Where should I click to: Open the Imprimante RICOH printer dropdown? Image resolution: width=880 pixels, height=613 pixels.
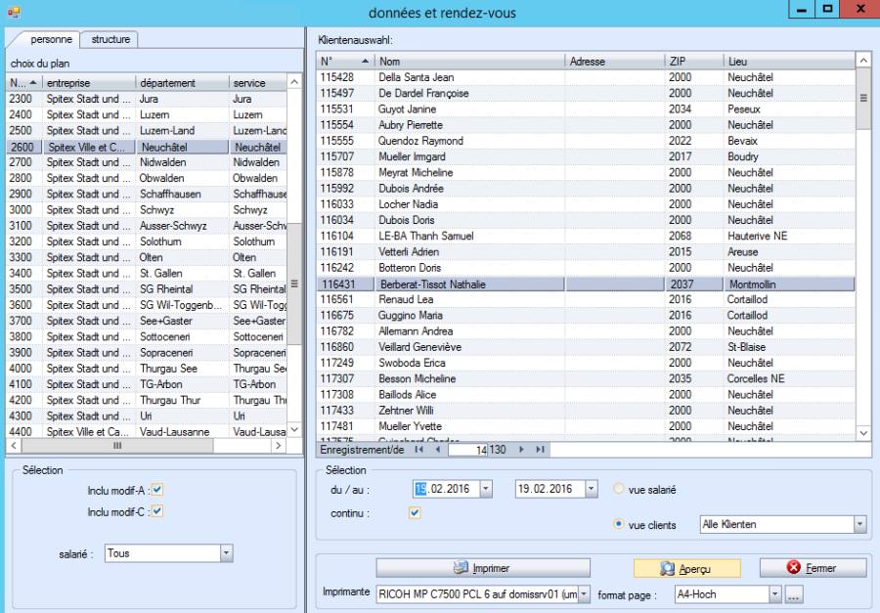[x=584, y=594]
